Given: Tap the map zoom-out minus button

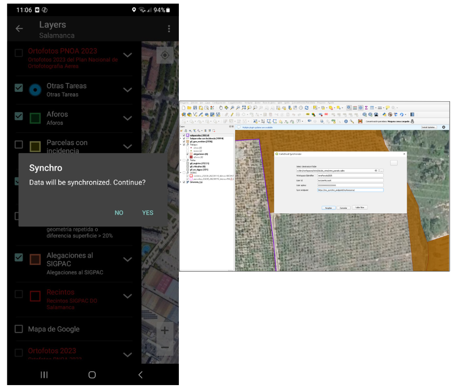Looking at the screenshot, I should (x=165, y=347).
